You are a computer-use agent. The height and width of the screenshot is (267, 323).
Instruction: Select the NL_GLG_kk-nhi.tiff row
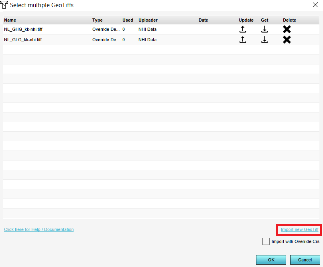(23, 40)
